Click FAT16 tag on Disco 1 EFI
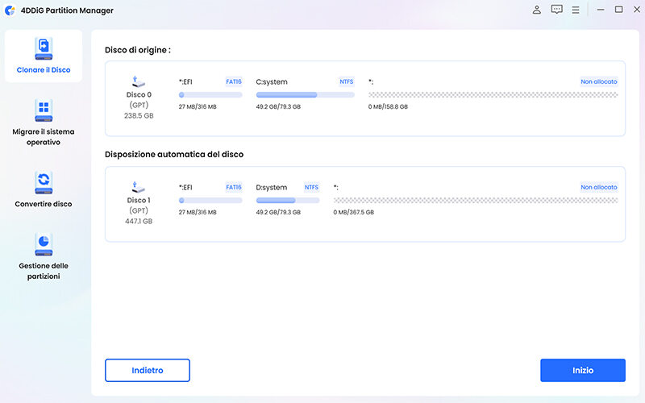This screenshot has height=403, width=645. pyautogui.click(x=234, y=187)
